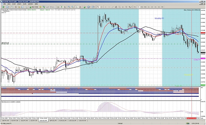Switch timeframe to D1
The width and height of the screenshot is (206, 125).
156,7
